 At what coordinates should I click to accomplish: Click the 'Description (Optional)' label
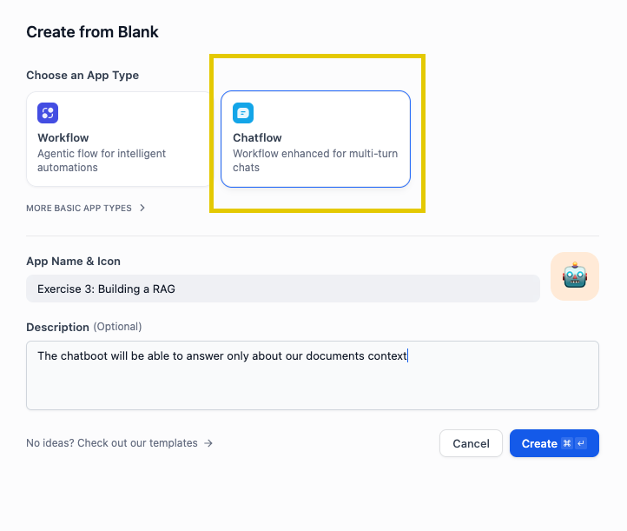click(x=83, y=327)
